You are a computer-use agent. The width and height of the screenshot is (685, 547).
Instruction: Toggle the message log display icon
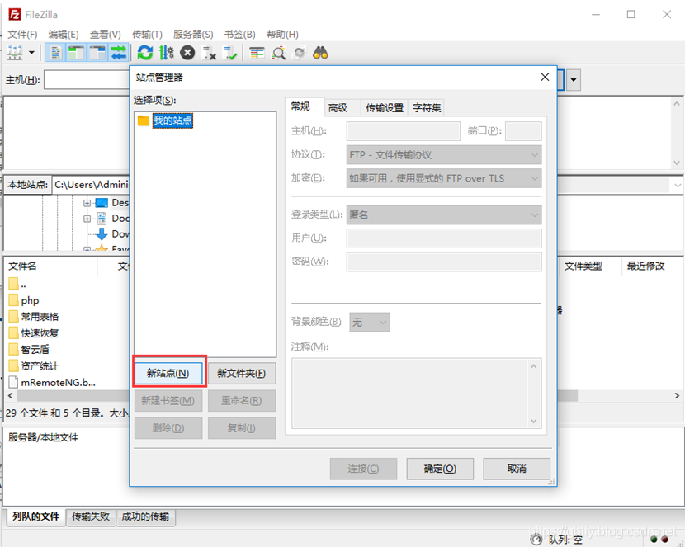pos(55,54)
